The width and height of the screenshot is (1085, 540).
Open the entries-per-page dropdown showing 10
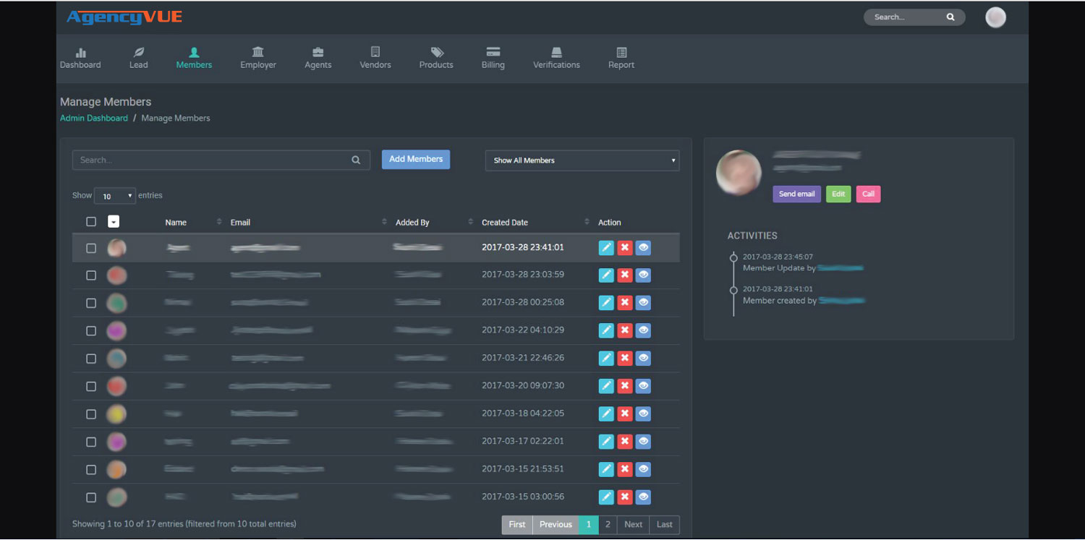pyautogui.click(x=114, y=196)
